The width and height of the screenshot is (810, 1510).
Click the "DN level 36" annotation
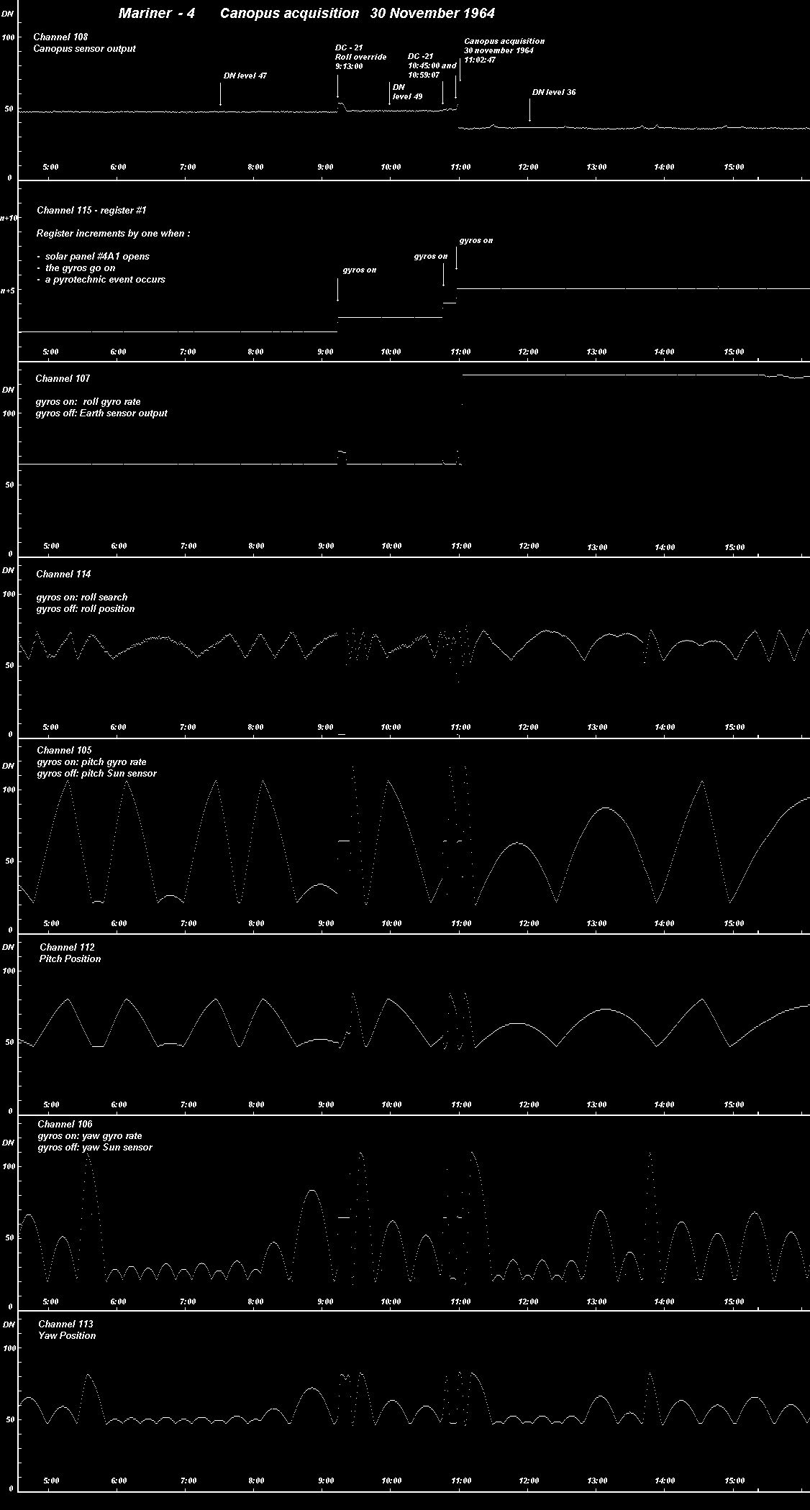pos(554,93)
